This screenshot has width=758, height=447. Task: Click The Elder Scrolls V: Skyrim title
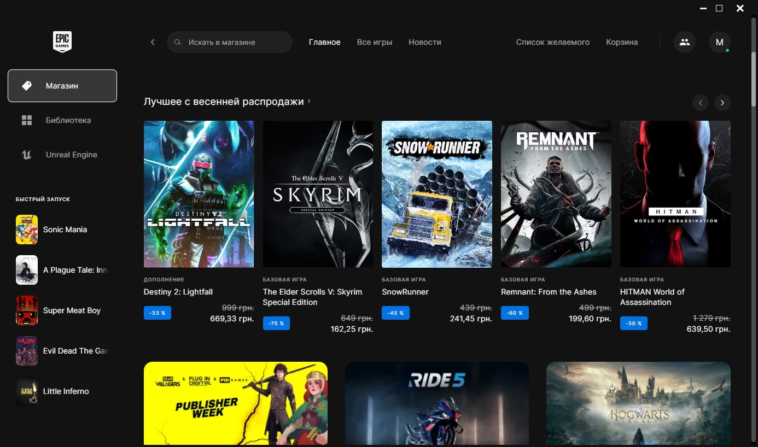point(312,297)
